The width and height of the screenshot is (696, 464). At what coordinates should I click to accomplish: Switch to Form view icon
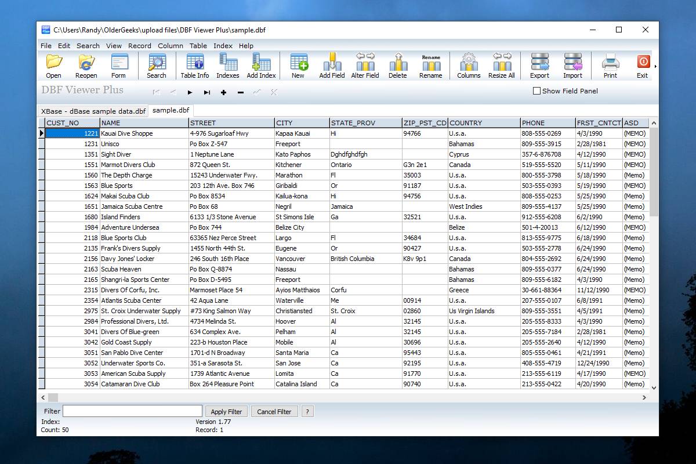click(118, 66)
